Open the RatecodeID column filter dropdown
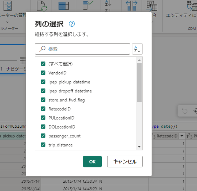Viewport: 197px width, 191px height. [x=182, y=136]
